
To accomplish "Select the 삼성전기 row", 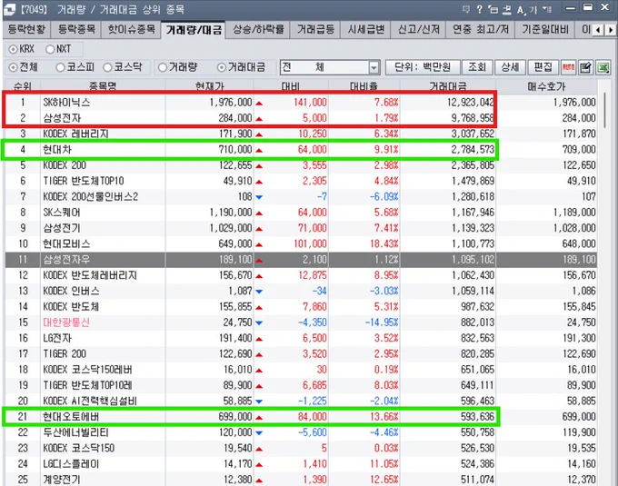I will tap(301, 228).
